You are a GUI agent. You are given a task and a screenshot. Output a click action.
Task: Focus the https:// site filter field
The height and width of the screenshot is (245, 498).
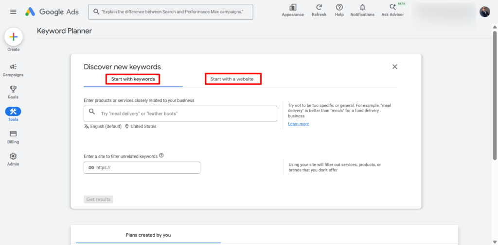[142, 168]
